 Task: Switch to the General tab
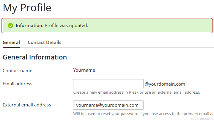pyautogui.click(x=11, y=43)
